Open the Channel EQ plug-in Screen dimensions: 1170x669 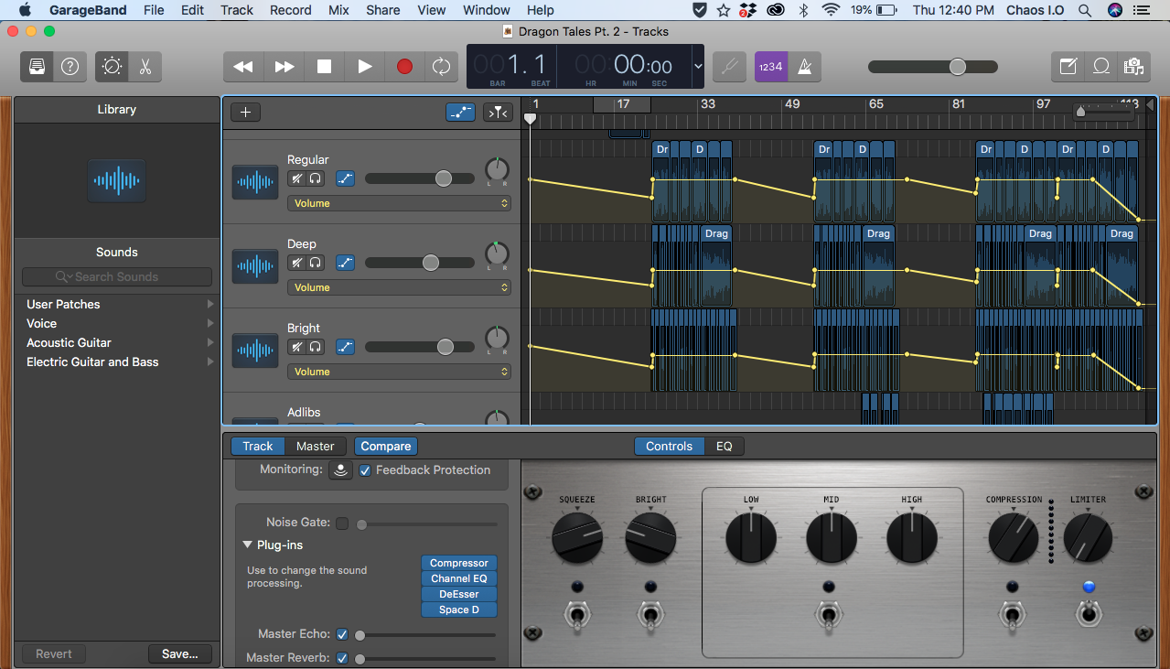point(459,578)
